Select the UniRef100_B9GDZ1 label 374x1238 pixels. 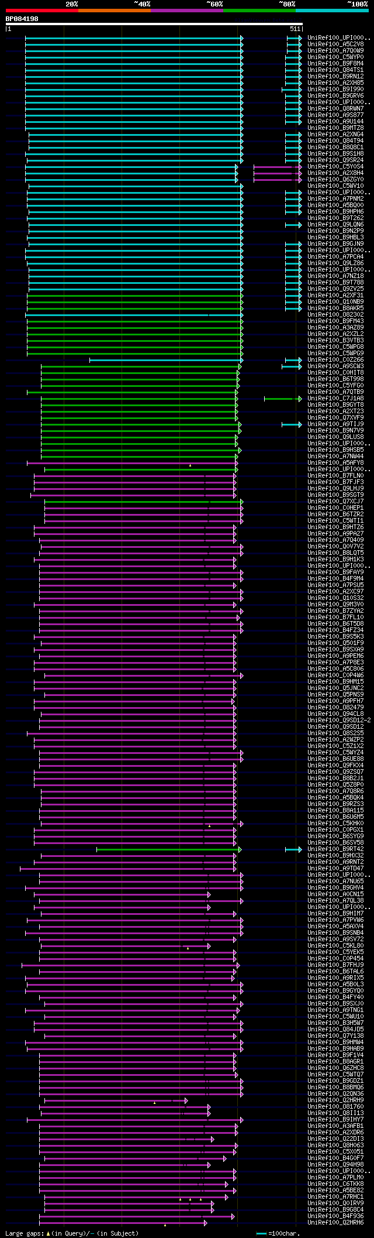tap(335, 1081)
